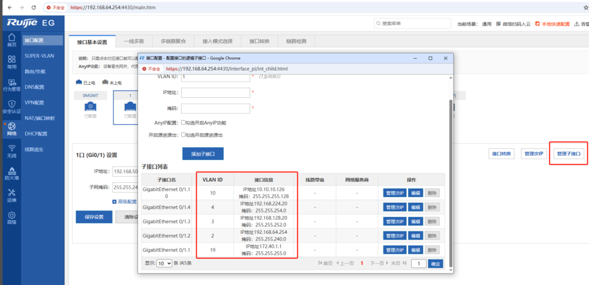589x285 pixels.
Task: Switch to 多链路聚合 tab
Action: pos(173,41)
